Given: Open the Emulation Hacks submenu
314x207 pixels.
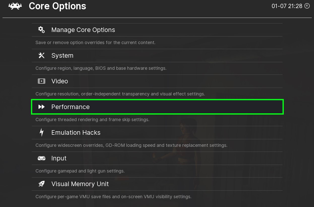Looking at the screenshot, I should click(76, 132).
